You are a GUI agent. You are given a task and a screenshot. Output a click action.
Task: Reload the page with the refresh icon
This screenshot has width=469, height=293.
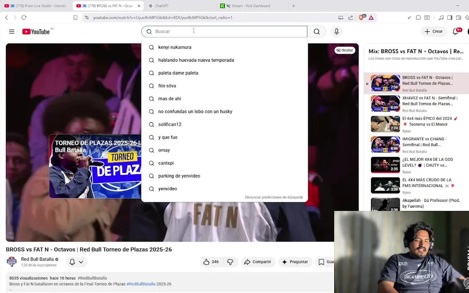click(x=24, y=17)
